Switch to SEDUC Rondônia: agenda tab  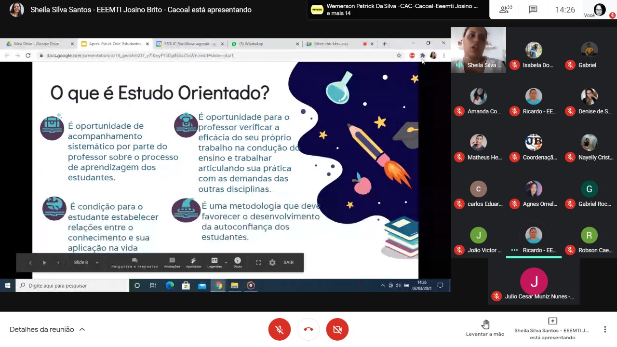point(190,44)
